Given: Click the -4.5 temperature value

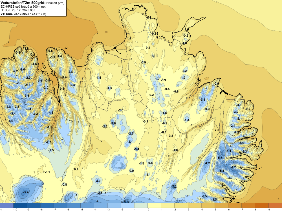Looking at the screenshot, I should [x=50, y=113].
